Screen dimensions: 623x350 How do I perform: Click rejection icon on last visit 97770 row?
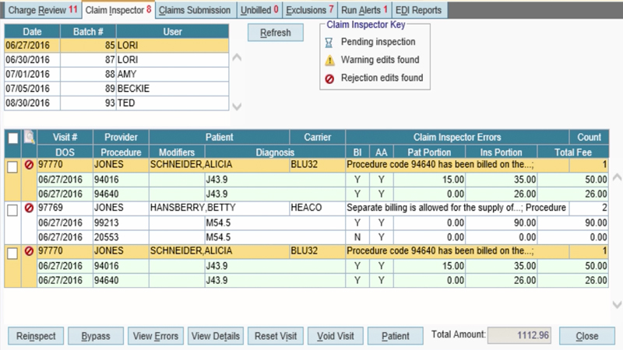(x=29, y=251)
